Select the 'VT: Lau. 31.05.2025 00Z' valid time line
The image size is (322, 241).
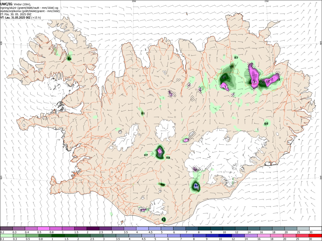point(15,18)
